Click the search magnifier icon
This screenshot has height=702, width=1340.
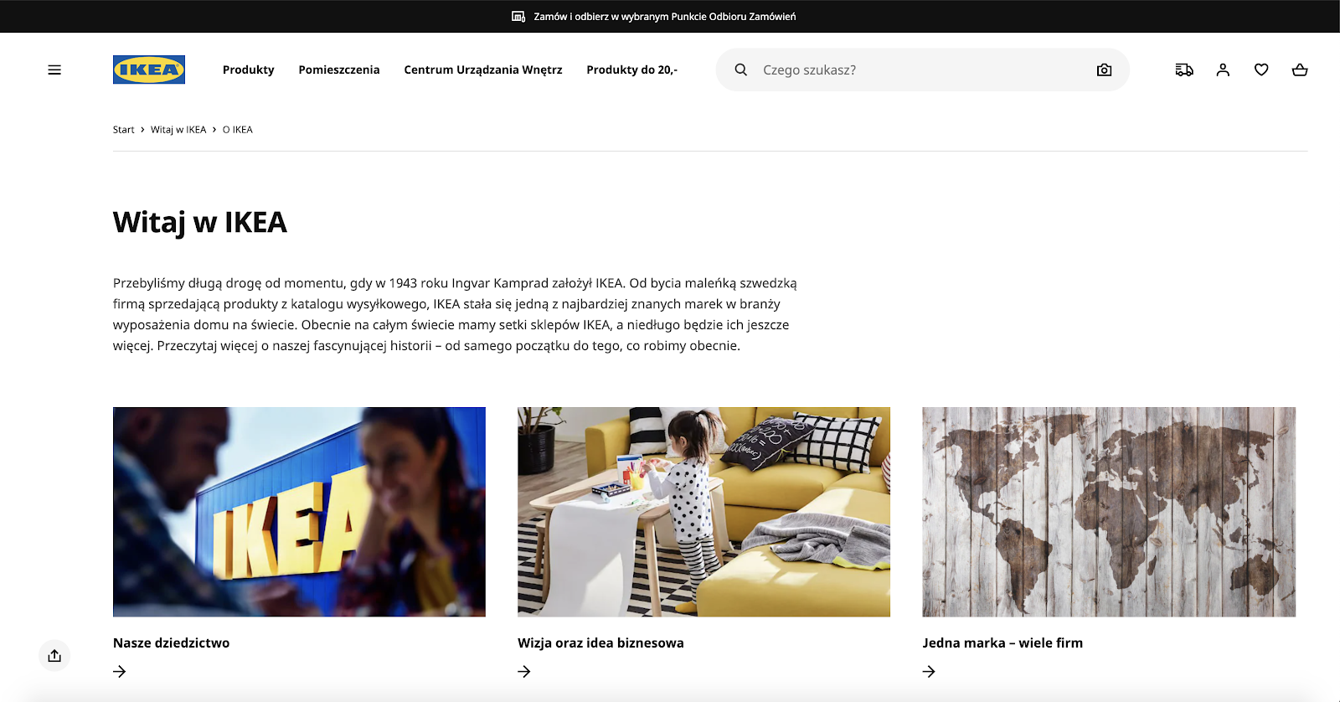pos(740,70)
